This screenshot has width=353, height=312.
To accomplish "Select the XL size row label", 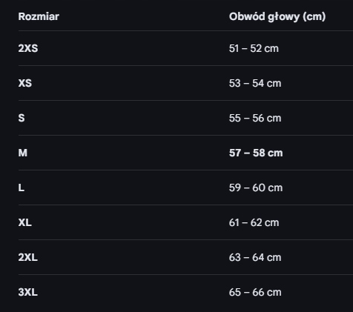I will pos(25,222).
